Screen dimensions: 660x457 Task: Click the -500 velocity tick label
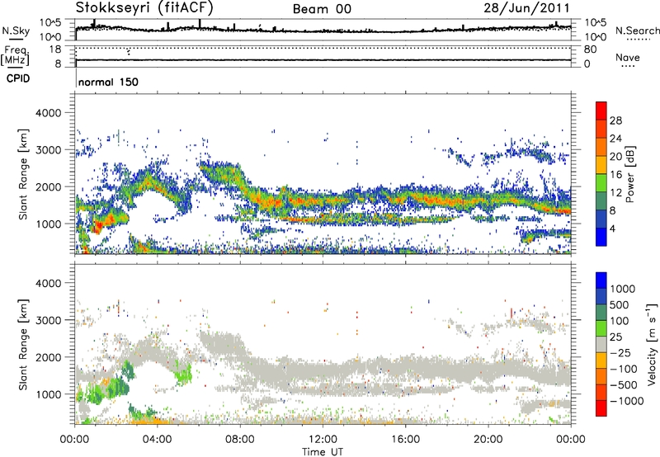[624, 384]
